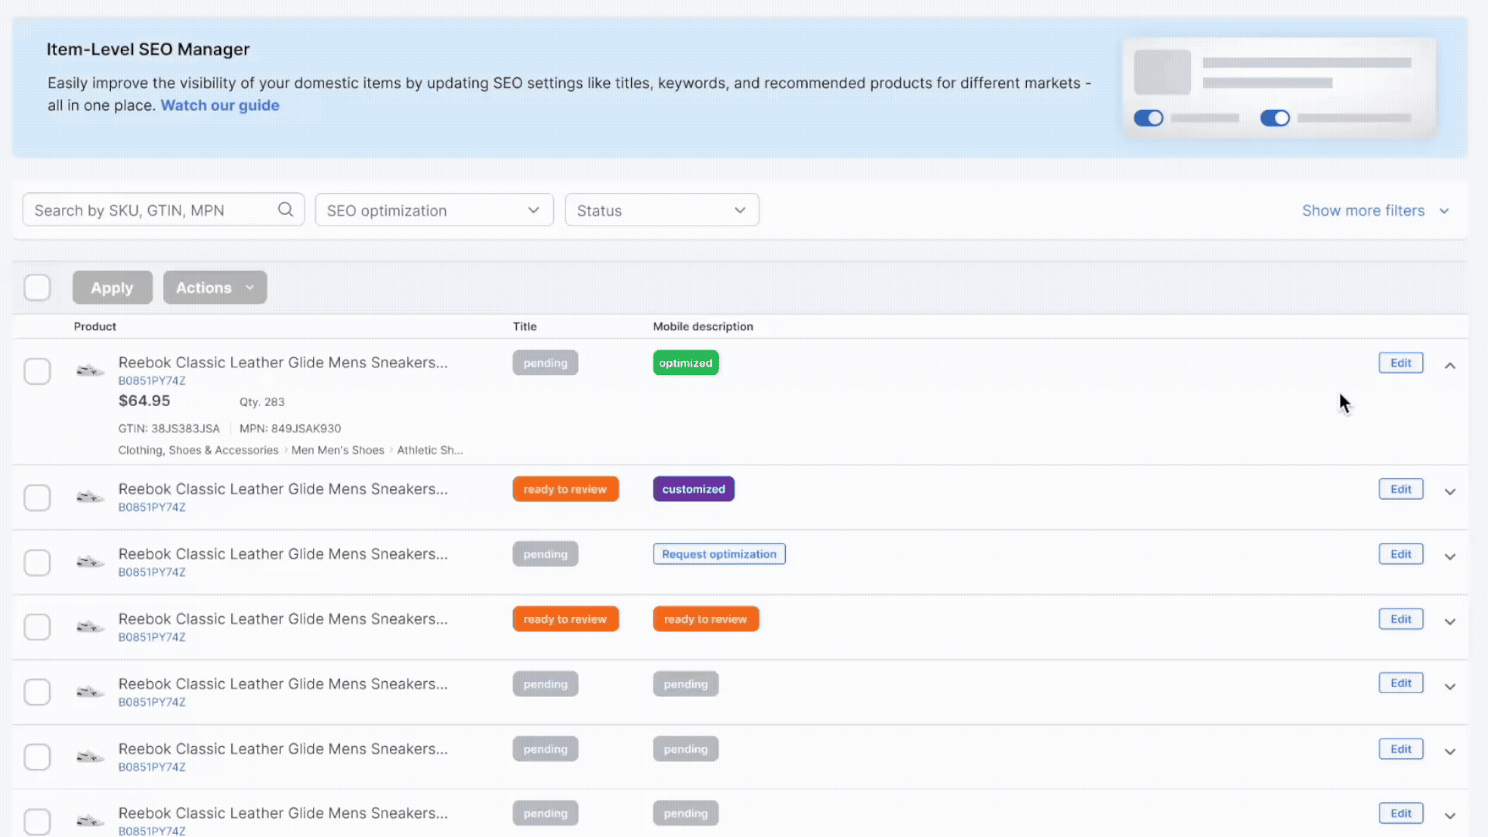The image size is (1488, 837).
Task: Click the Product column header
Action: point(95,326)
